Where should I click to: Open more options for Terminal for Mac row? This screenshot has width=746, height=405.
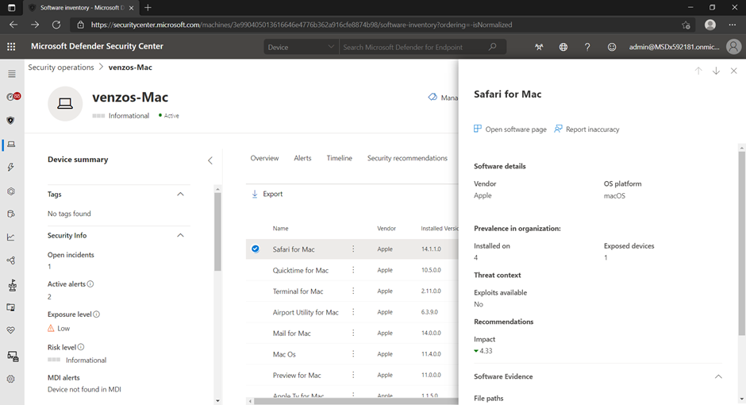pyautogui.click(x=353, y=291)
